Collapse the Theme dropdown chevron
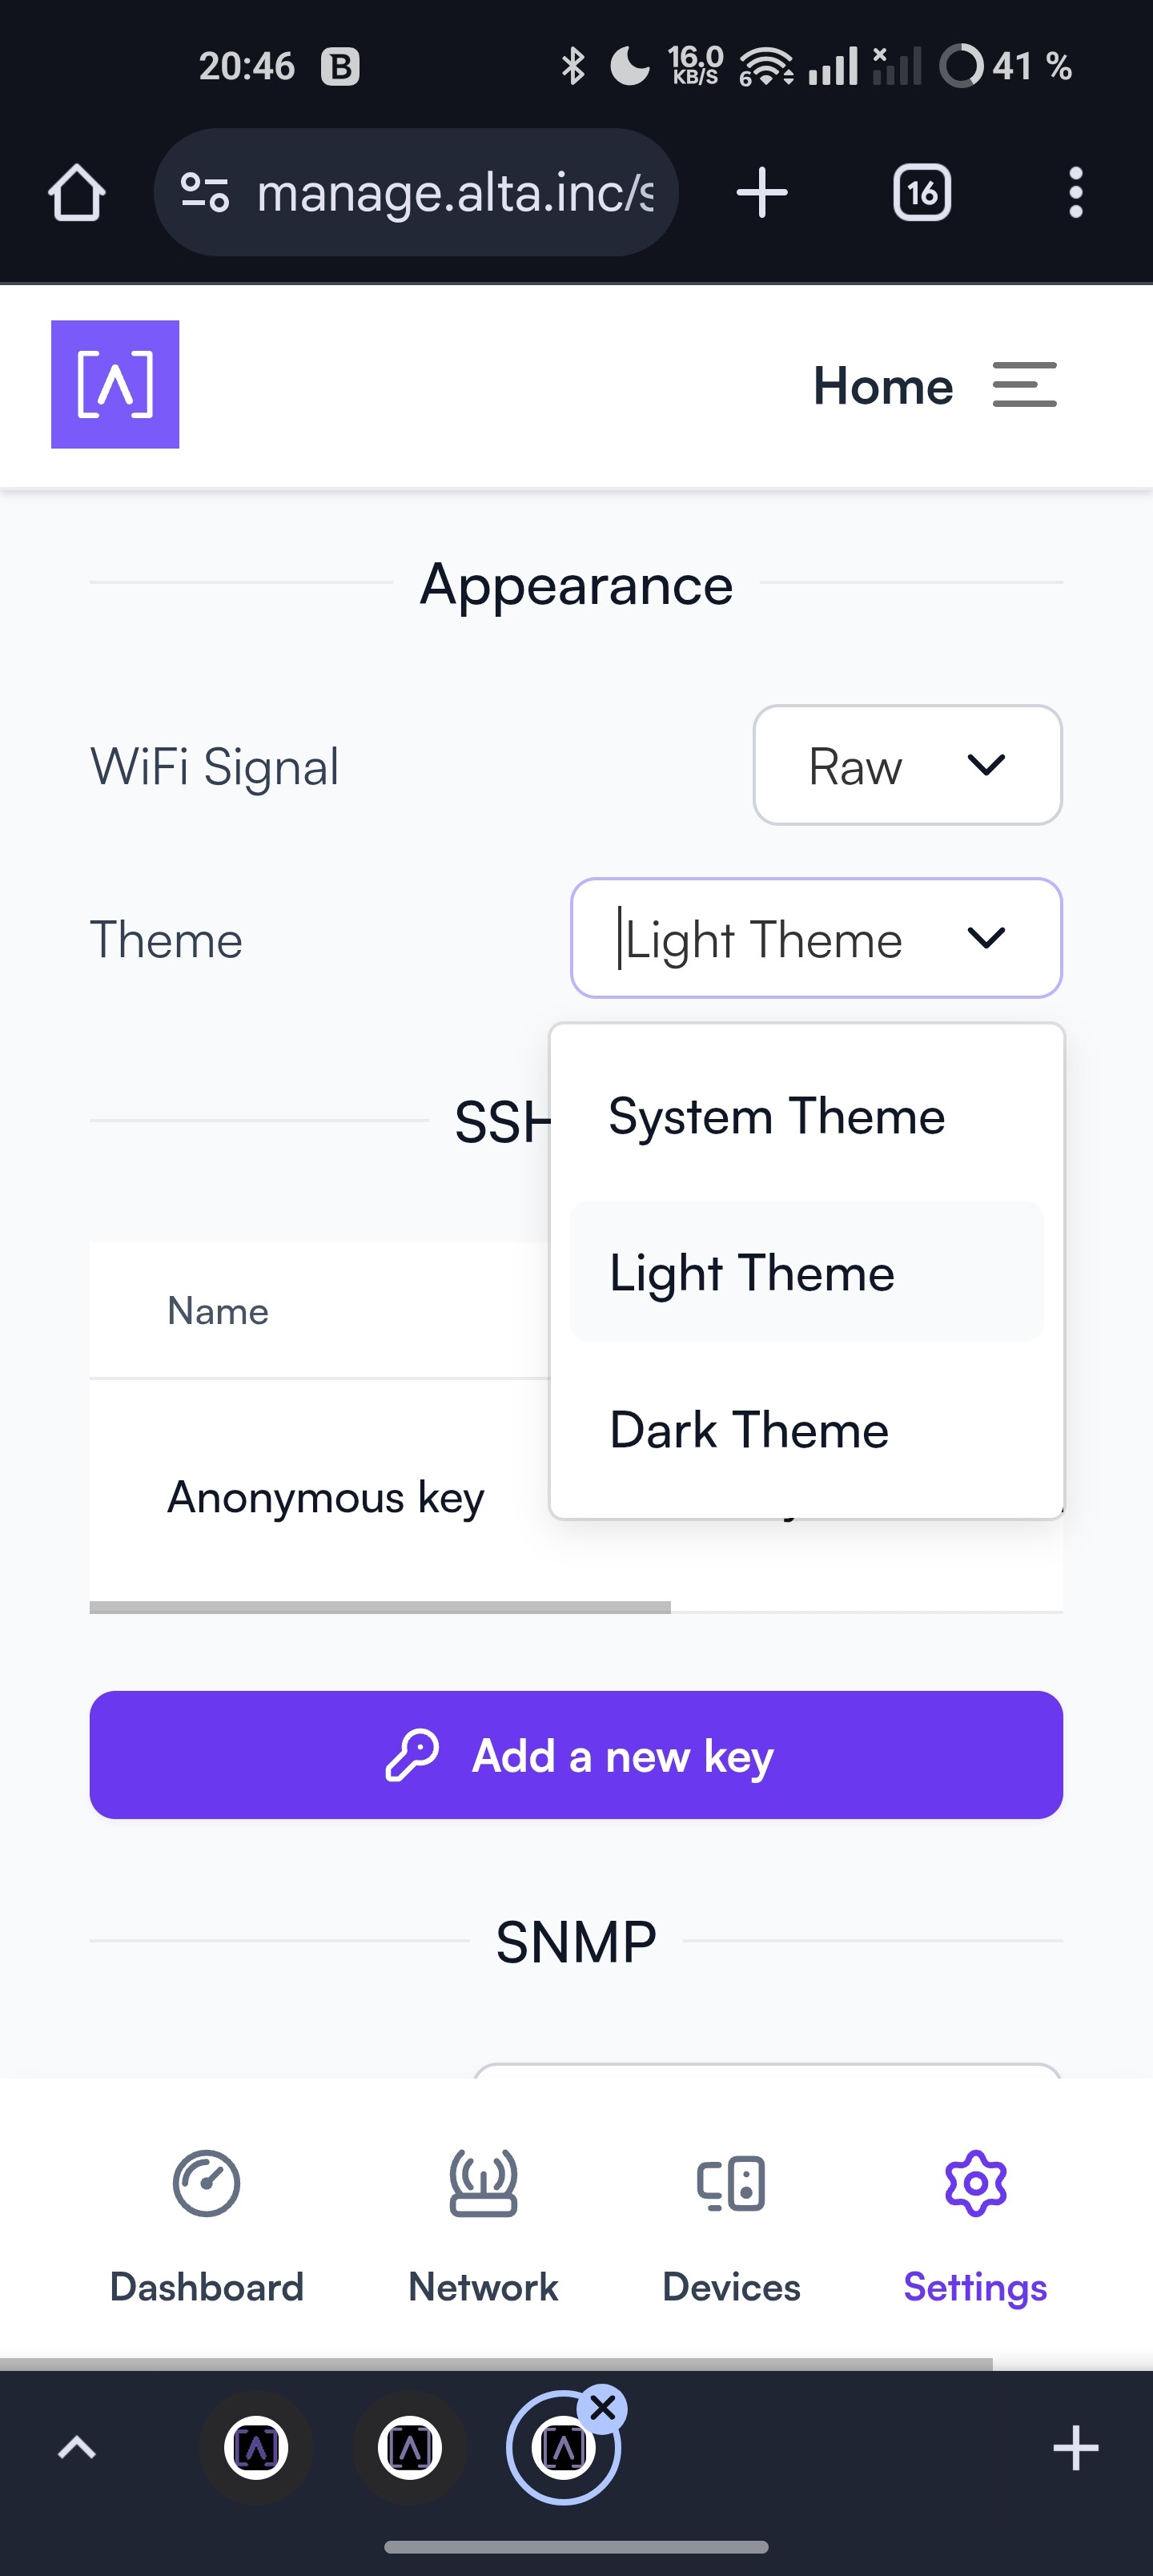The image size is (1153, 2576). [x=986, y=938]
